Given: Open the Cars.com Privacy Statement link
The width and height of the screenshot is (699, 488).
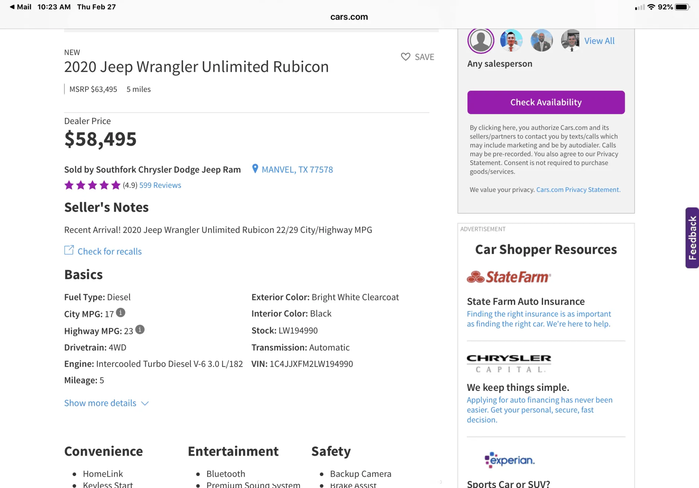Looking at the screenshot, I should pos(578,190).
